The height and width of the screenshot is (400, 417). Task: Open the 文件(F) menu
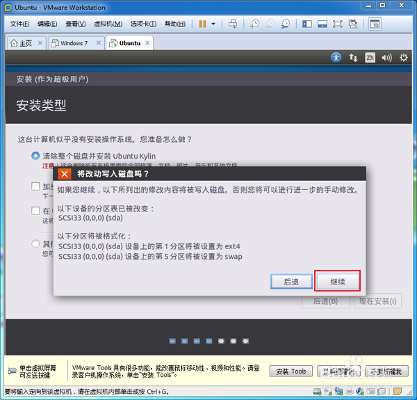tap(19, 24)
